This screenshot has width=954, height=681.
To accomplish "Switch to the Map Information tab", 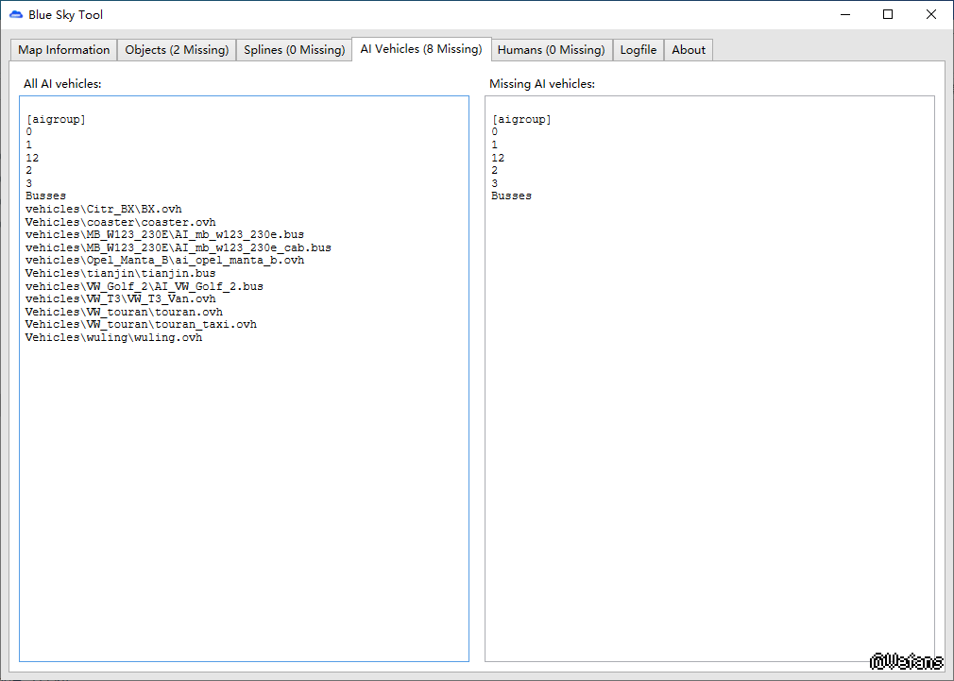I will [x=64, y=50].
